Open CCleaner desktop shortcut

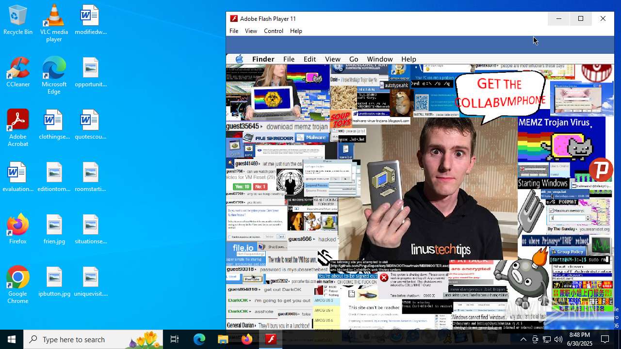[x=18, y=73]
